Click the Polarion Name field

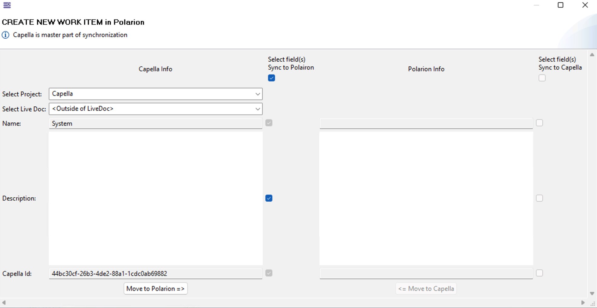(426, 123)
